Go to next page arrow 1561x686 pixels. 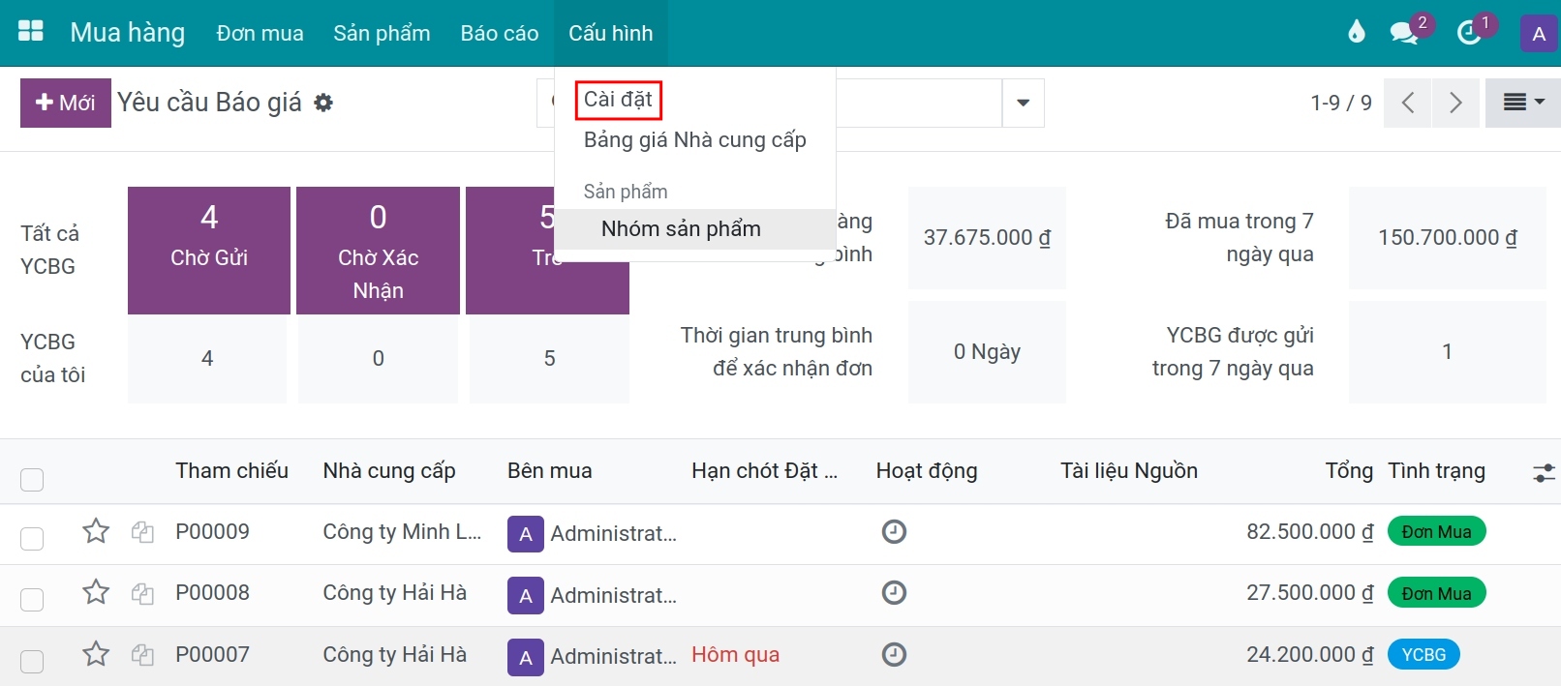(1455, 103)
